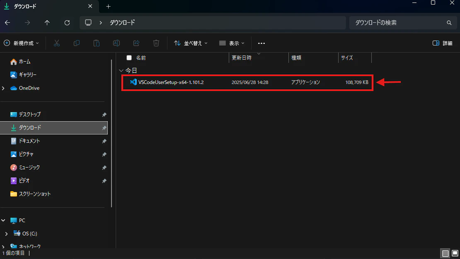Image resolution: width=460 pixels, height=259 pixels.
Task: Click the Delete trash icon
Action: 156,43
